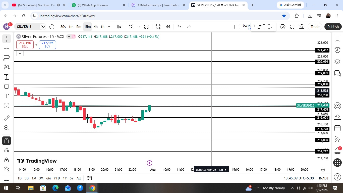The width and height of the screenshot is (343, 193).
Task: Expand the favorite indicators dropdown arrow
Action: point(138,27)
